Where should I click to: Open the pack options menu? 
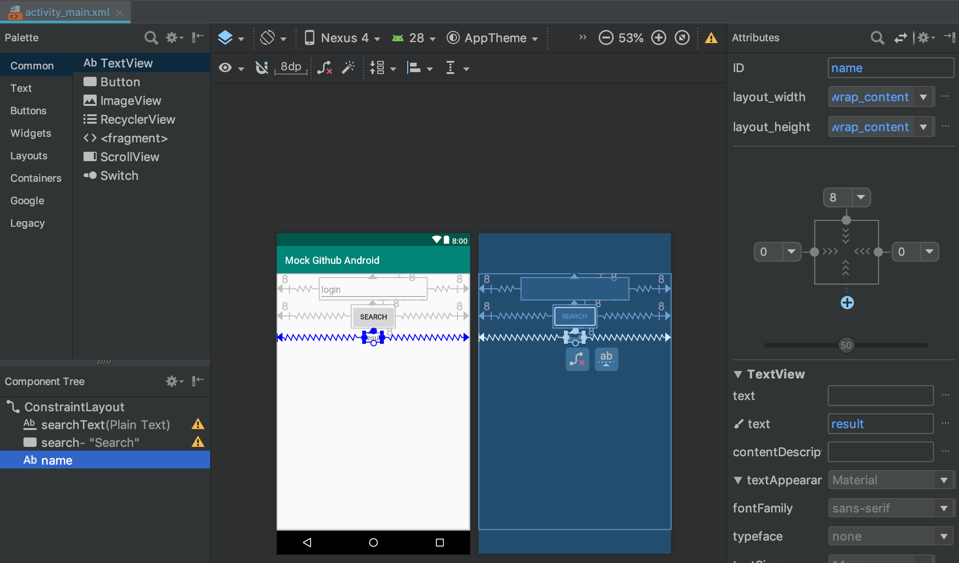382,68
